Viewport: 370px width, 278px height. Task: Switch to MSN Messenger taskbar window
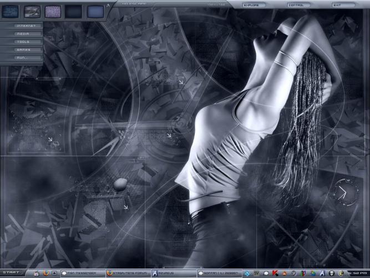pyautogui.click(x=82, y=273)
